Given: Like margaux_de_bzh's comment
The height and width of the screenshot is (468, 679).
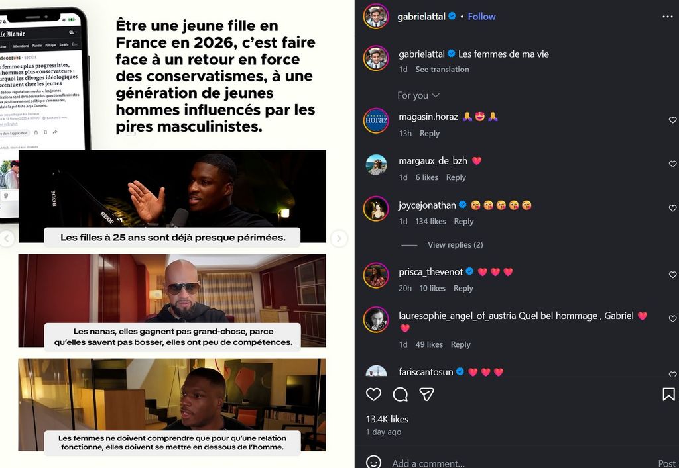Looking at the screenshot, I should 672,164.
